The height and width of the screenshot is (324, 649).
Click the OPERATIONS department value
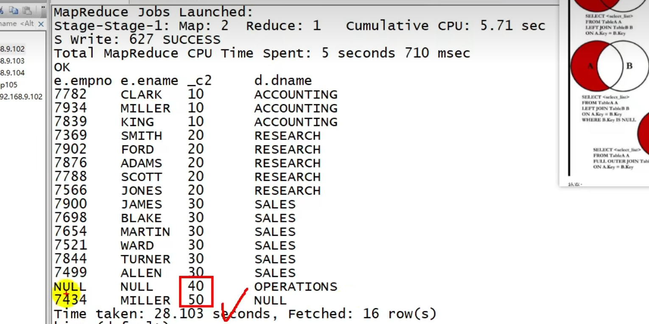[296, 287]
